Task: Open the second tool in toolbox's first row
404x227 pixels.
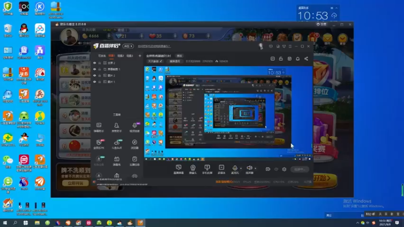Action: coord(117,127)
